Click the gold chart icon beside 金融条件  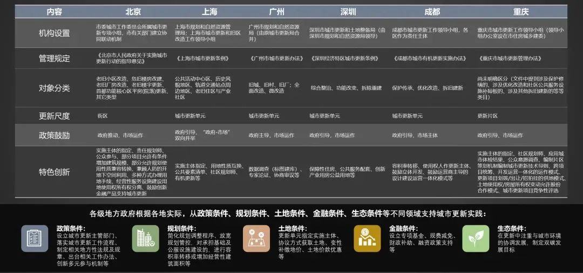[367, 239]
